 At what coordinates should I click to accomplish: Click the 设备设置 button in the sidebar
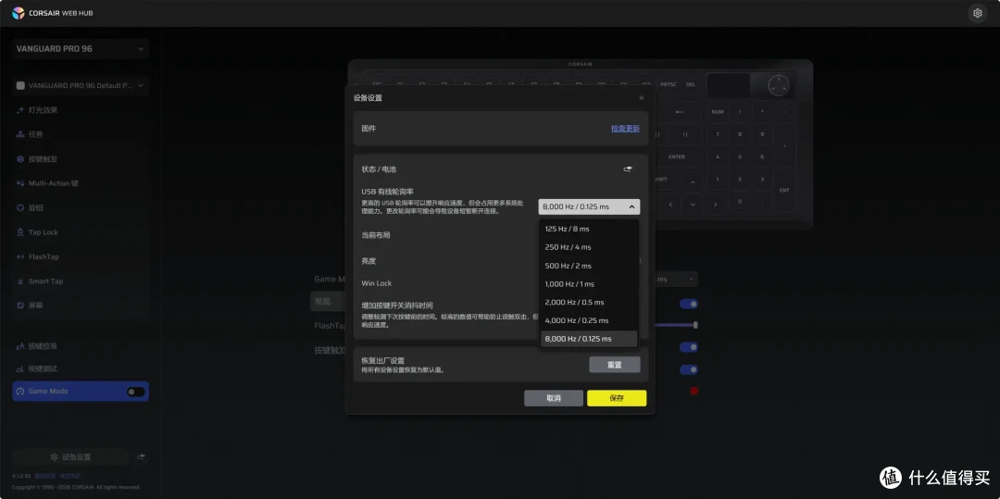[70, 457]
